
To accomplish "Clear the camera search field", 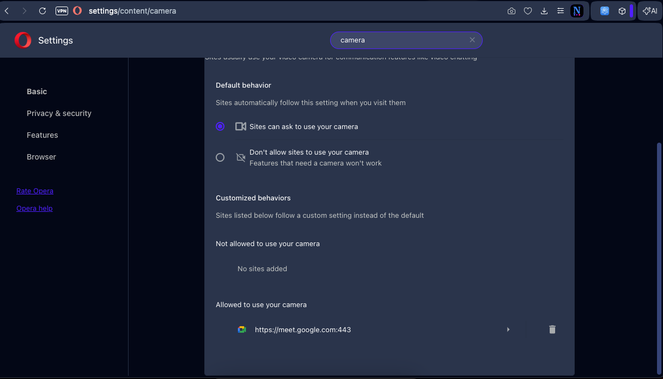I will pos(472,40).
